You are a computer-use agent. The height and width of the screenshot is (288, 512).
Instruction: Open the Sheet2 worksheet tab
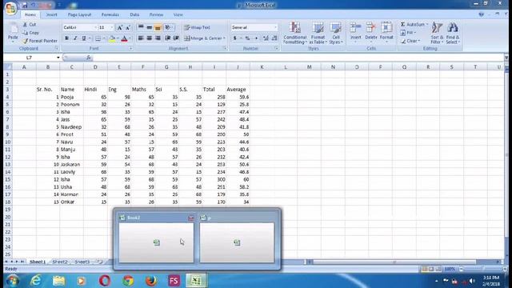[60, 262]
